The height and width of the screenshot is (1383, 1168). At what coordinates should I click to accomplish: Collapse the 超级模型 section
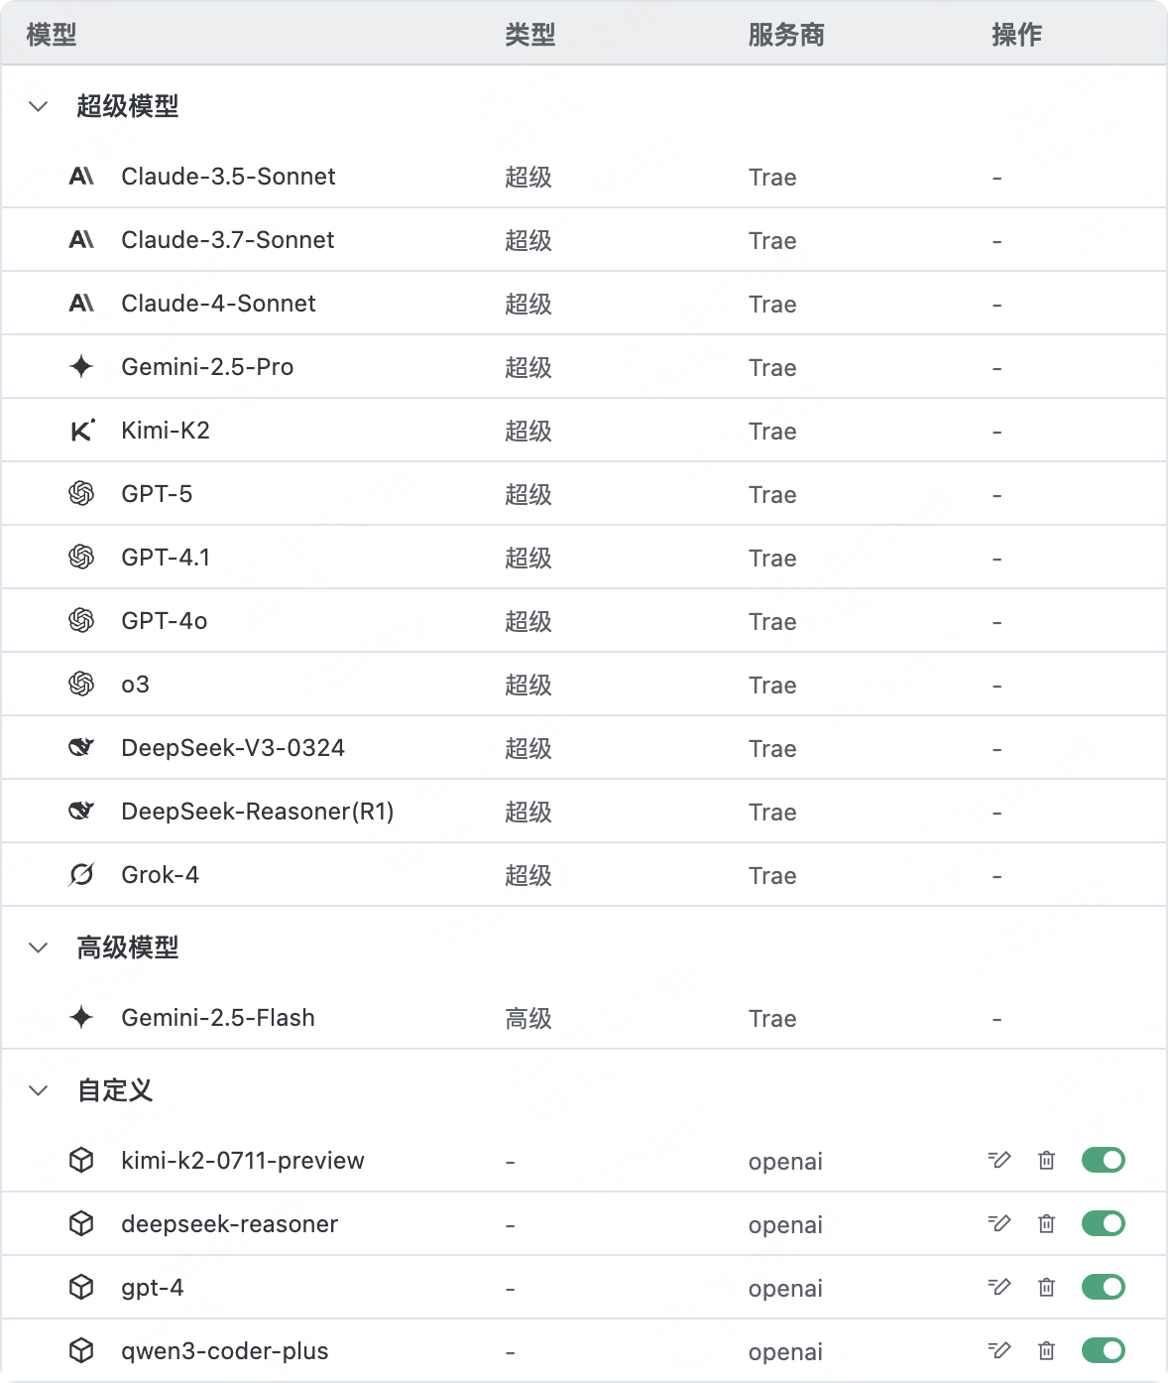point(38,106)
